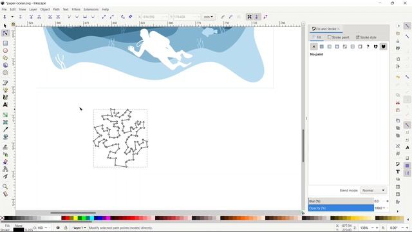412x232 pixels.
Task: Switch to the Stroke paint tab
Action: point(339,37)
